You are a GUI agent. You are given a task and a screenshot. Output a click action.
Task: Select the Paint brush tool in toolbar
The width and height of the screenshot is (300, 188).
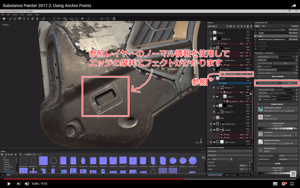click(x=11, y=18)
